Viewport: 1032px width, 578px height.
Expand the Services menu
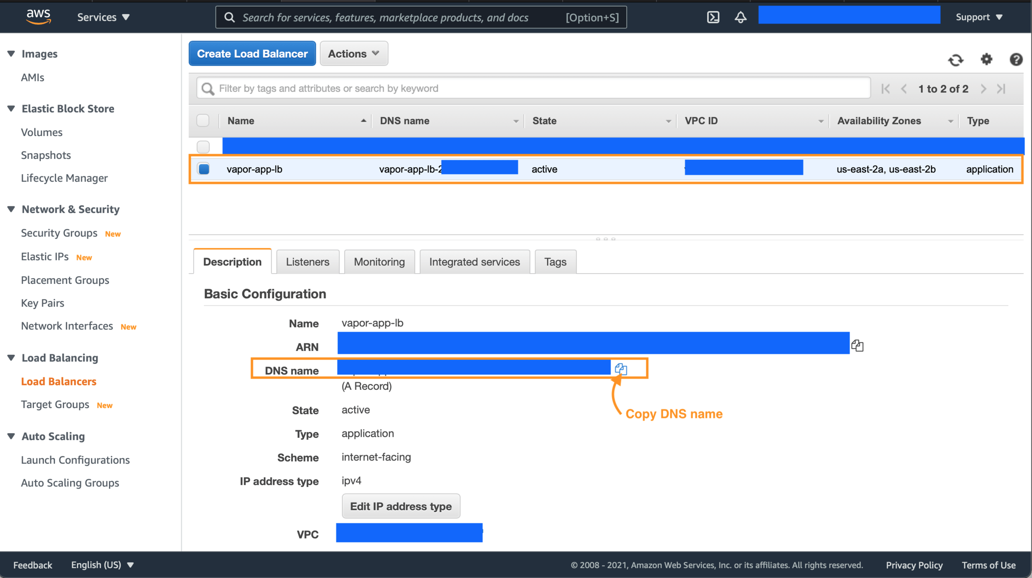103,17
